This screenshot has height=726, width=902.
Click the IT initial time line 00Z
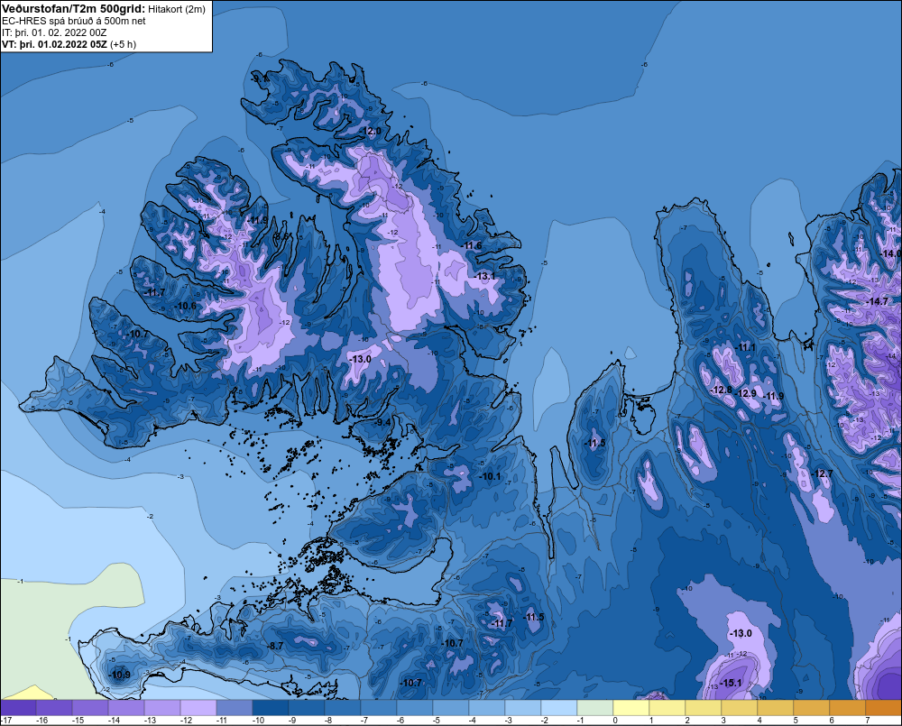tap(54, 32)
